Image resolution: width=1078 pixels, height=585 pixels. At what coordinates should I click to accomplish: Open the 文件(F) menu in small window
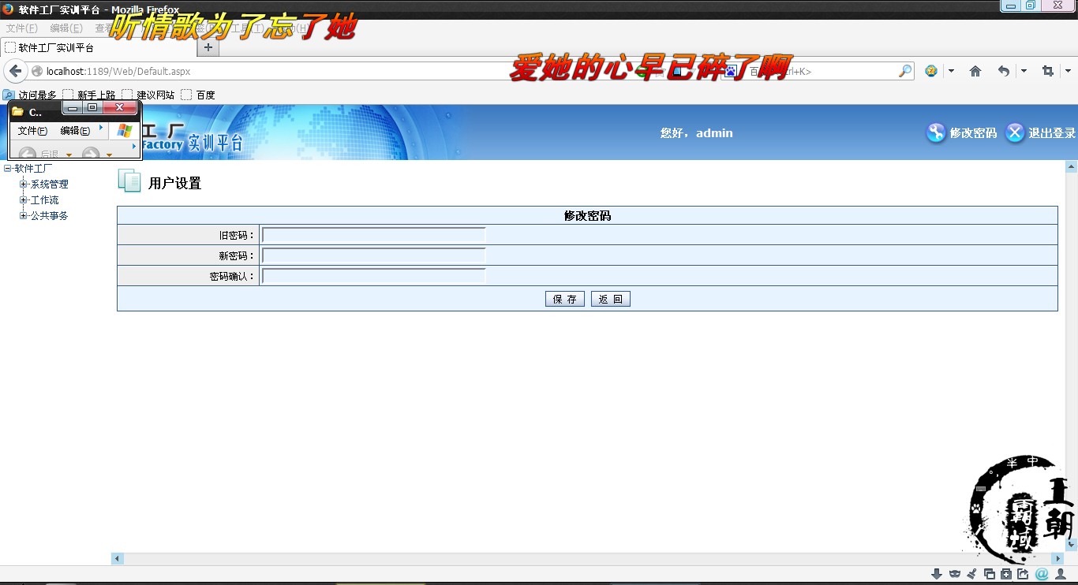pos(32,131)
